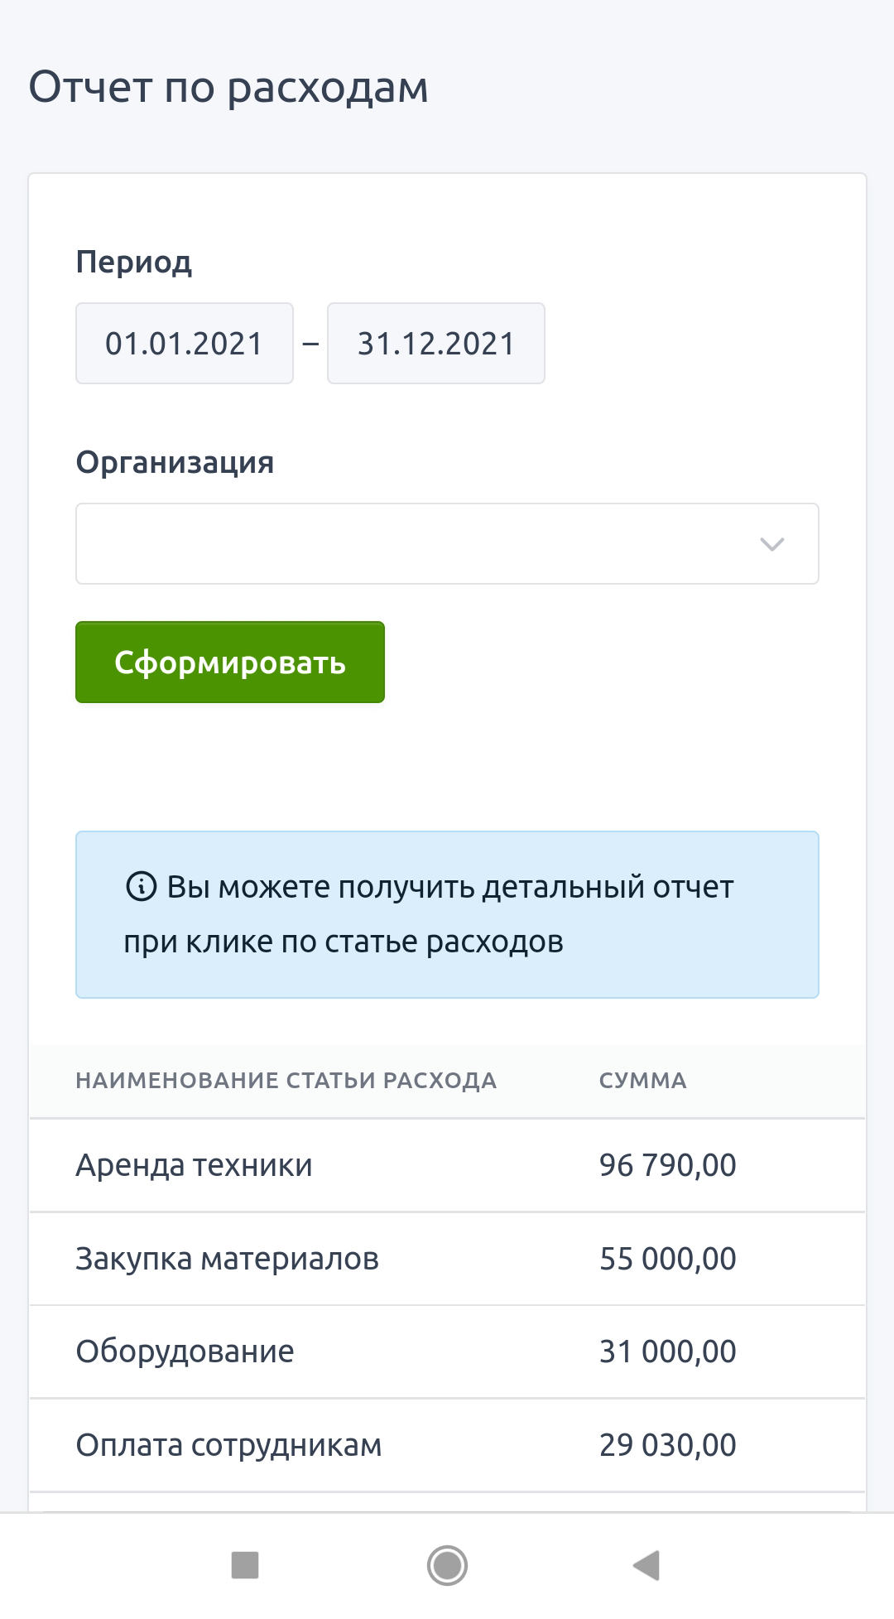894x1619 pixels.
Task: Click the 31 000,00 amount value
Action: pos(668,1352)
